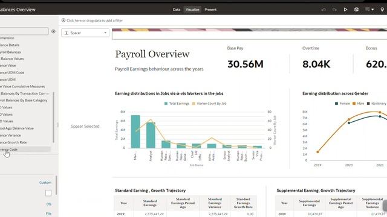Click the Standard Earnings column header

point(150,203)
